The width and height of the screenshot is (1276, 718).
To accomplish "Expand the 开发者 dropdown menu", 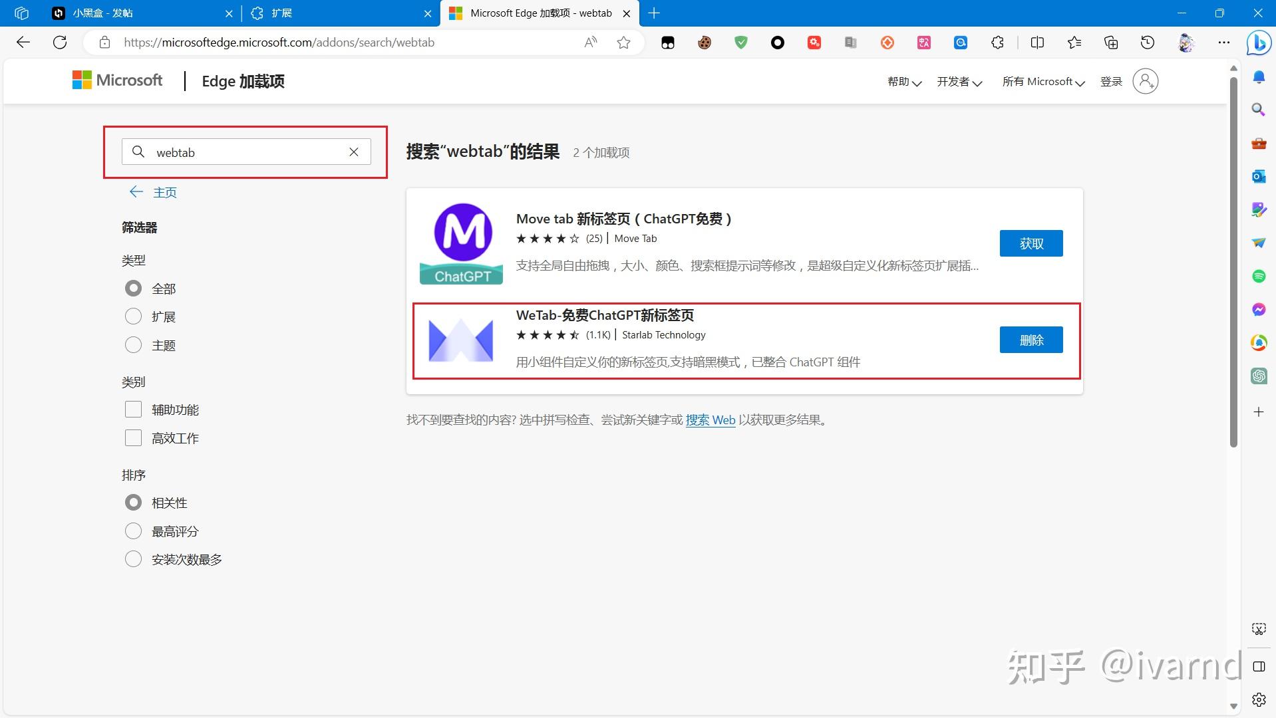I will click(x=959, y=81).
